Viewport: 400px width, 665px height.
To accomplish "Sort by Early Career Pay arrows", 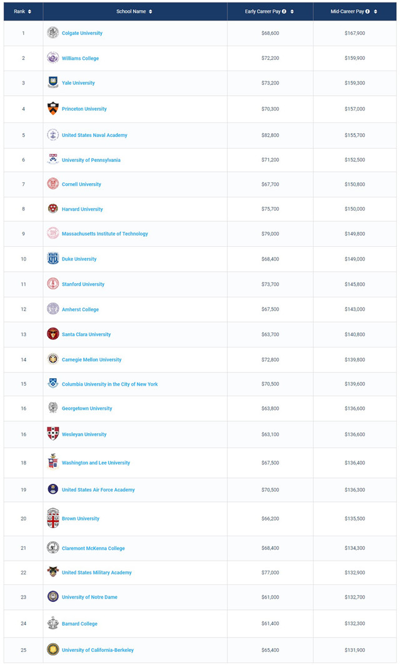I will click(x=292, y=11).
